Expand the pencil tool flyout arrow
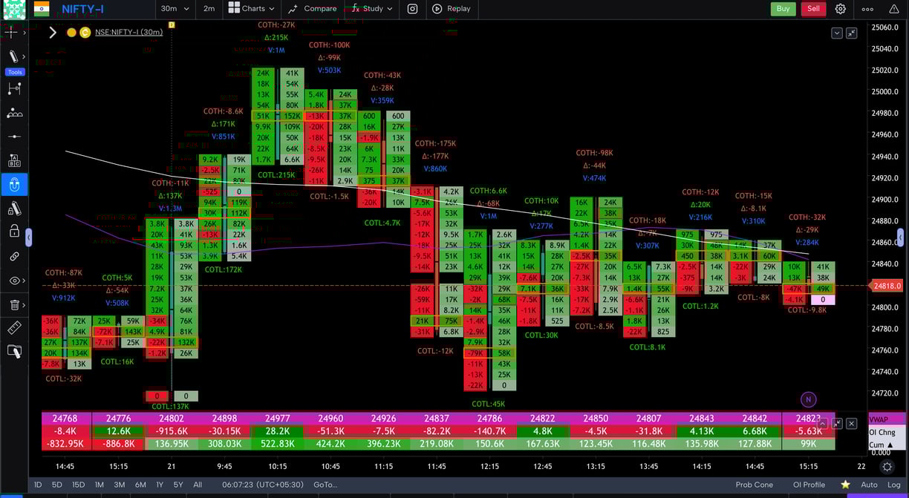Viewport: 909px width, 498px height. 24,56
